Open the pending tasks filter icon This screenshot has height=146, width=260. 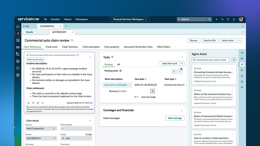point(180,71)
